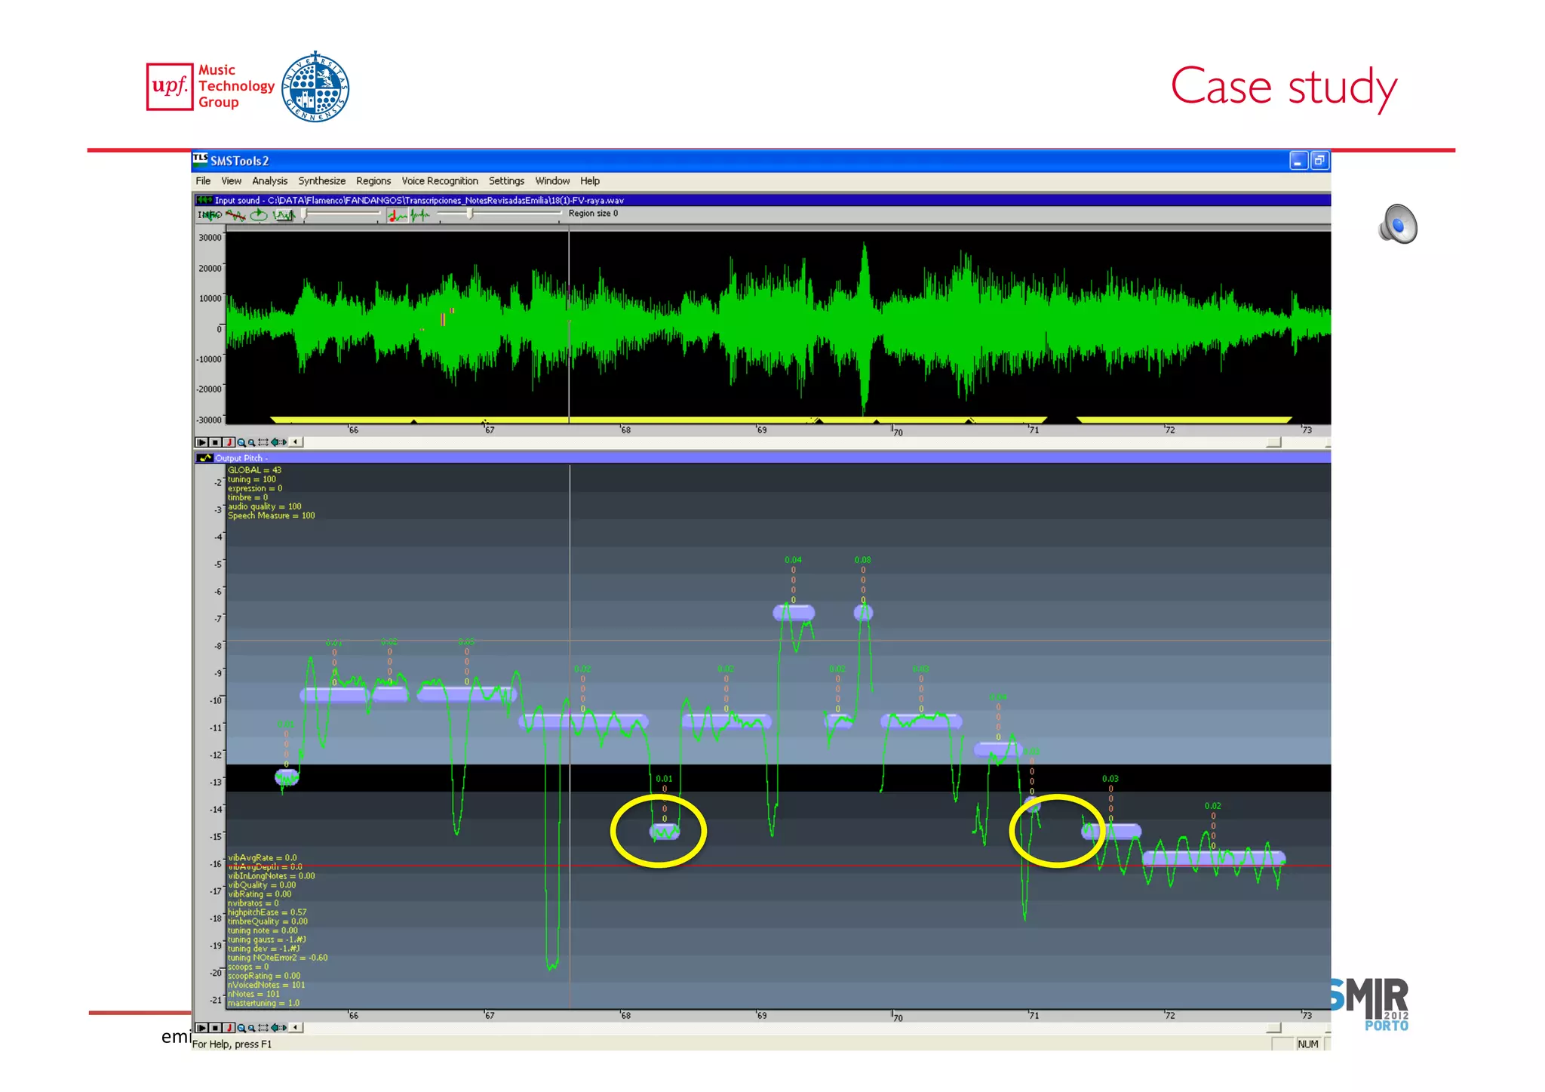Image resolution: width=1545 pixels, height=1092 pixels.
Task: Click the 'nVoicedNotes = 101' text
Action: pyautogui.click(x=266, y=985)
